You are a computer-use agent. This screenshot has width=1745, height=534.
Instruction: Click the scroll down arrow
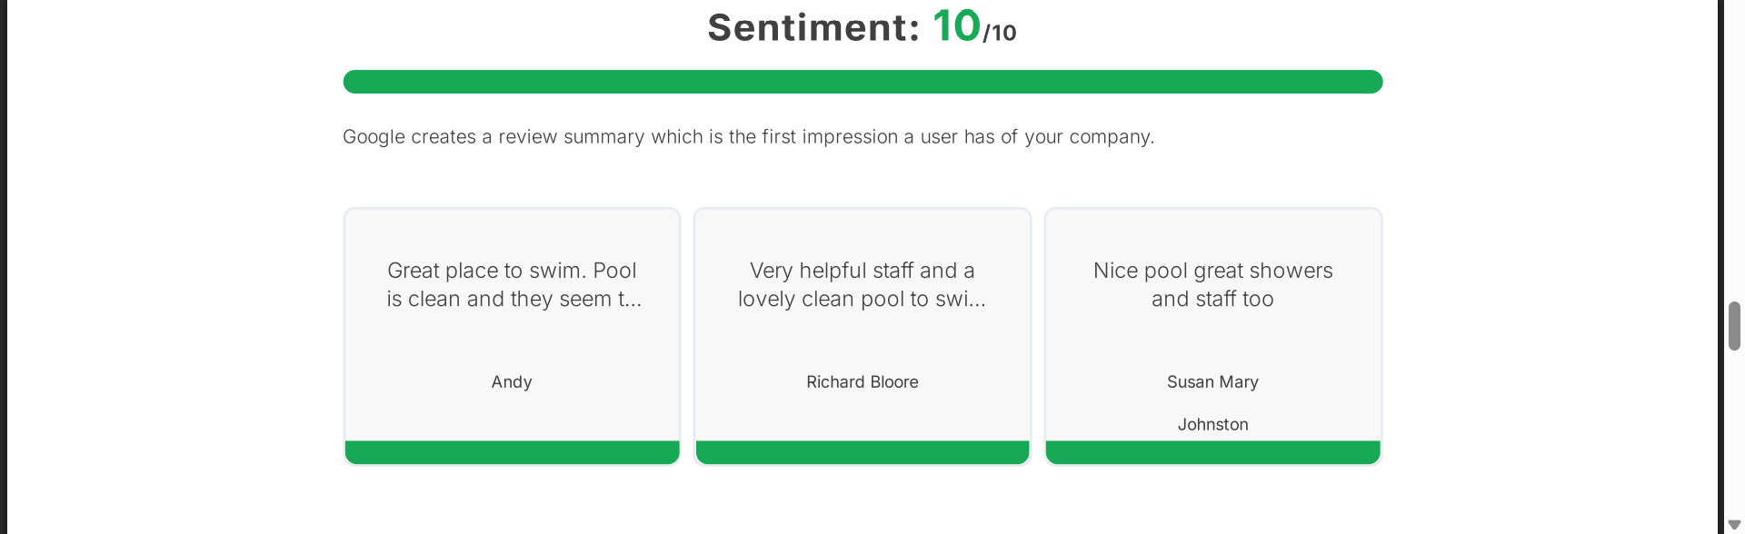tap(1734, 525)
